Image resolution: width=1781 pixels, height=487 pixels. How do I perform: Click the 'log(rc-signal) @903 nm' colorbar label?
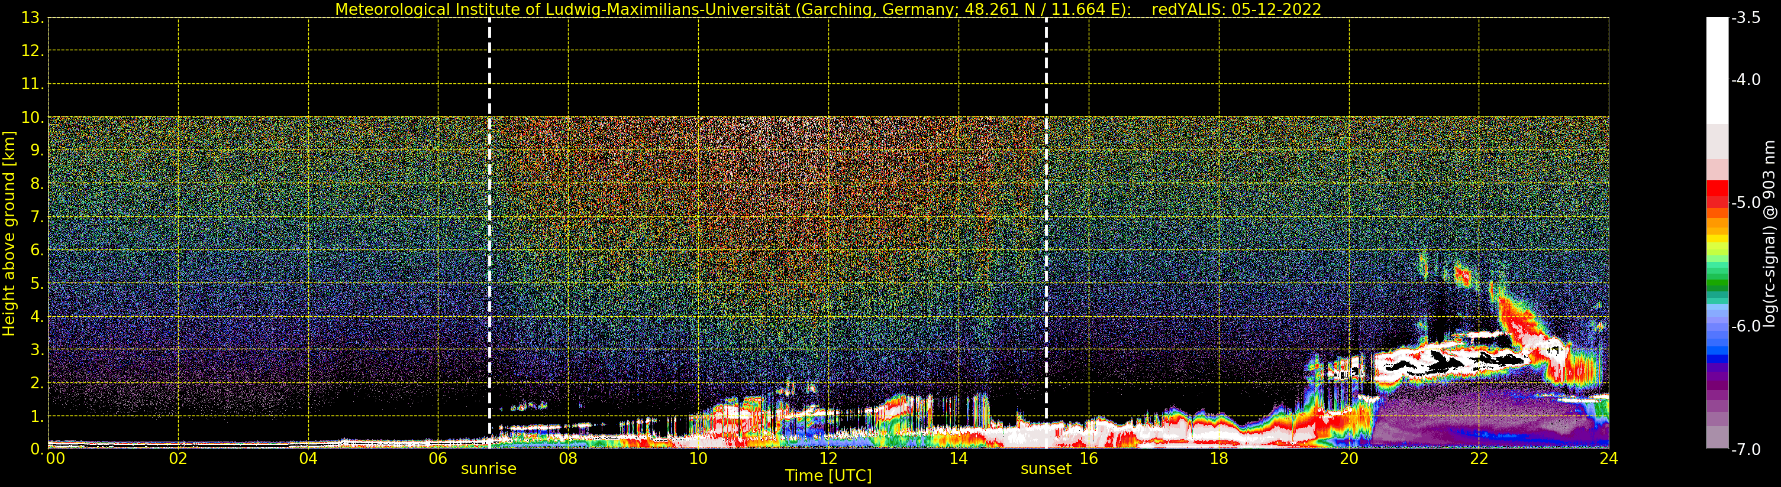click(x=1769, y=233)
